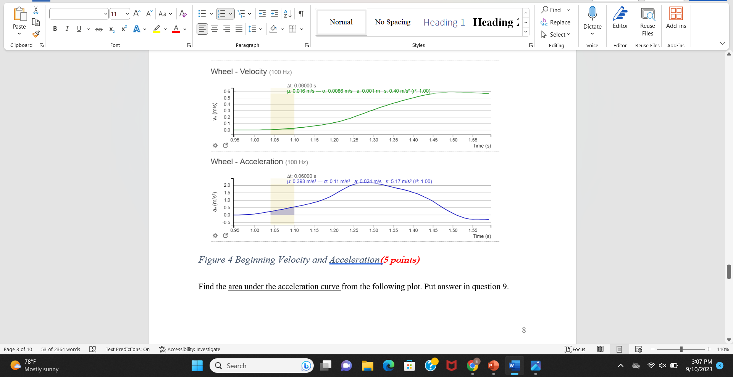Click the Copy icon in Clipboard group

(36, 22)
